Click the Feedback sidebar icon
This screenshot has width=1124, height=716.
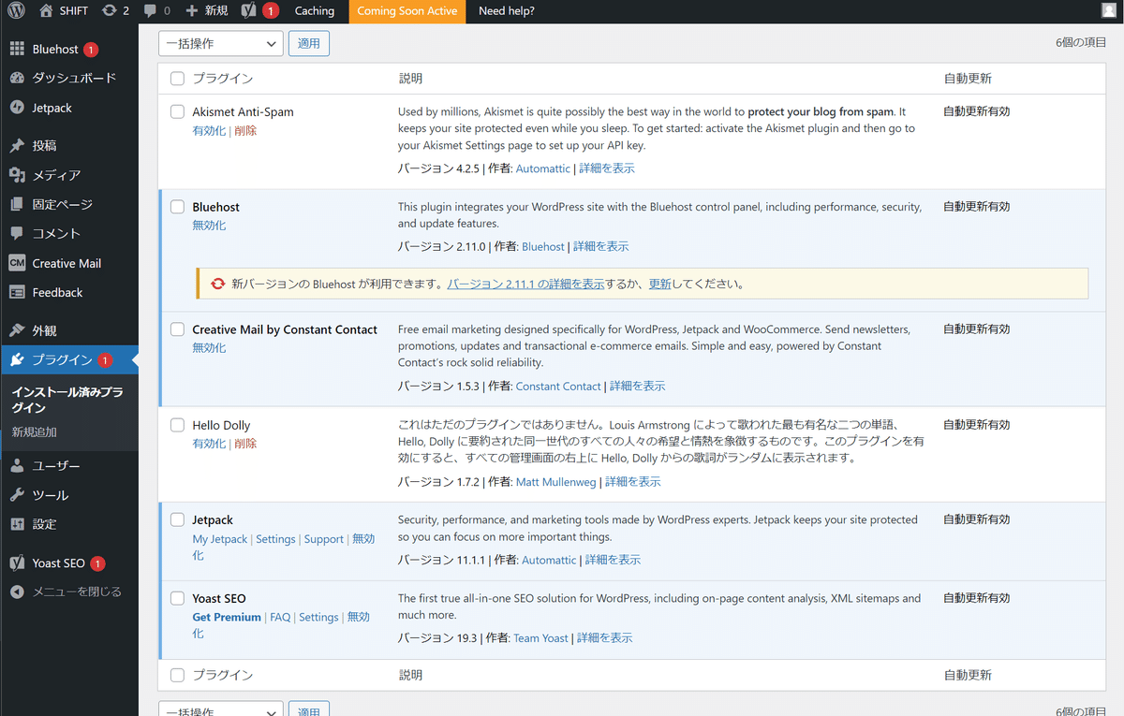17,292
